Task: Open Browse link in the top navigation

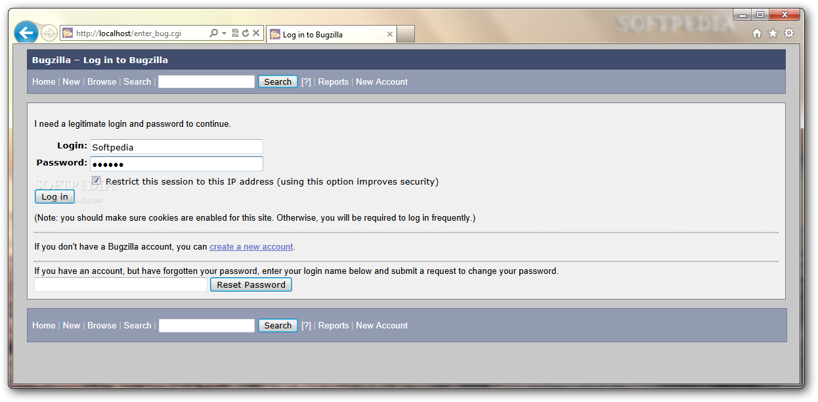Action: (x=102, y=81)
